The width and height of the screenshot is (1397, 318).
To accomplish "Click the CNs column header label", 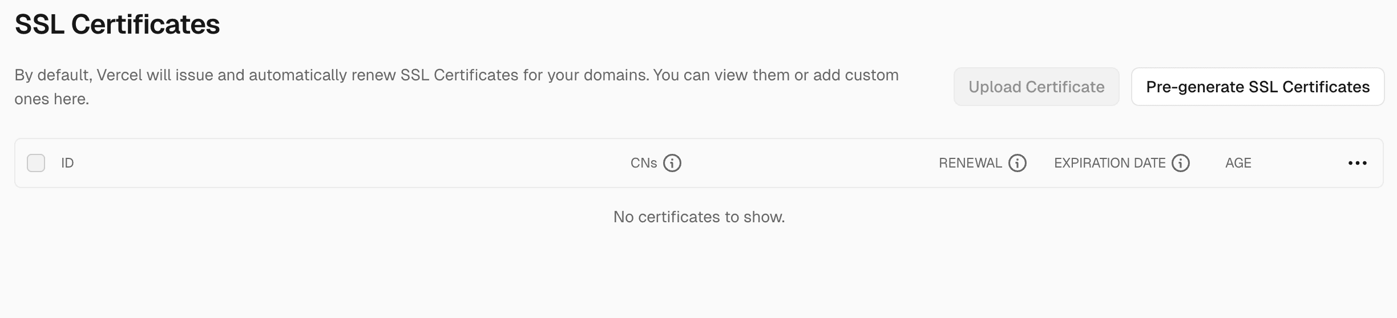I will [x=643, y=163].
